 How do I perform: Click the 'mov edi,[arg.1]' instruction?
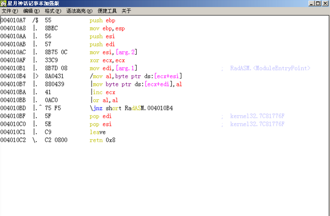pos(113,68)
